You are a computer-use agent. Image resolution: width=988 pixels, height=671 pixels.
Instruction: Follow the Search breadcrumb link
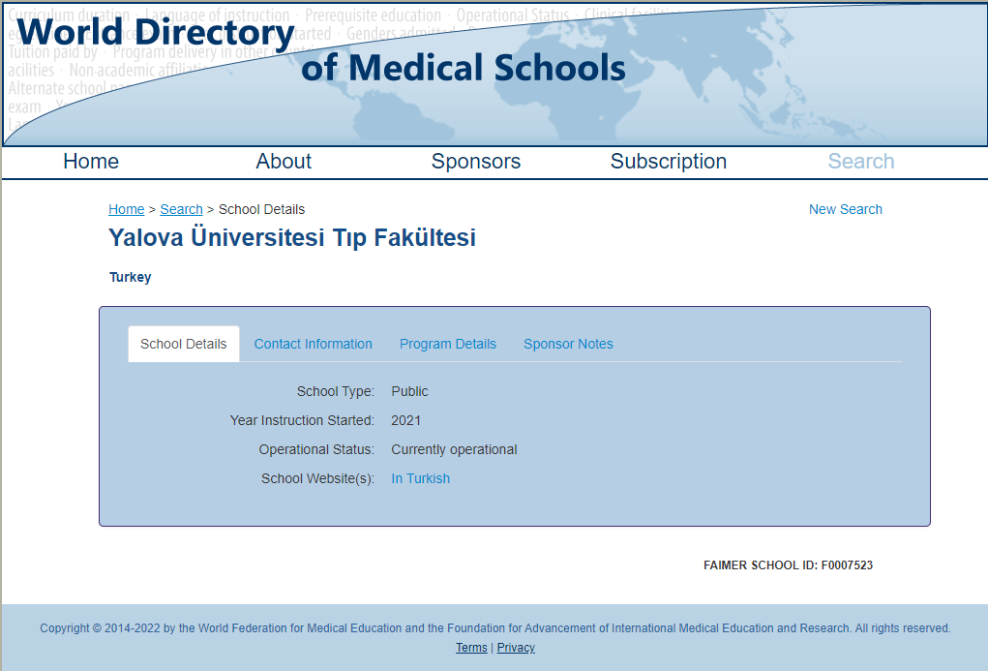pyautogui.click(x=182, y=209)
